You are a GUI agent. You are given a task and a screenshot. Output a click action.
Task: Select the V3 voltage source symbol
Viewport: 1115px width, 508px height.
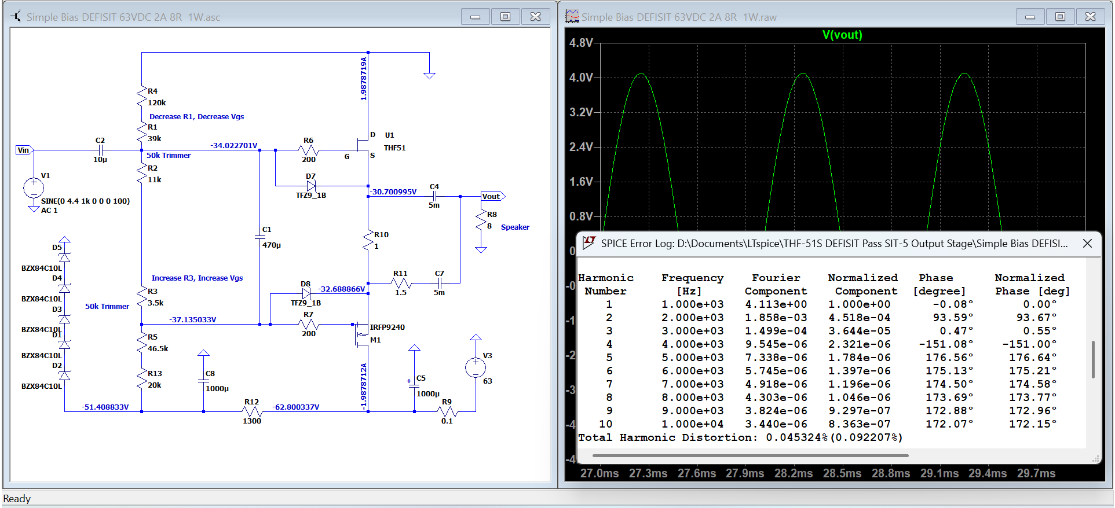(x=476, y=367)
